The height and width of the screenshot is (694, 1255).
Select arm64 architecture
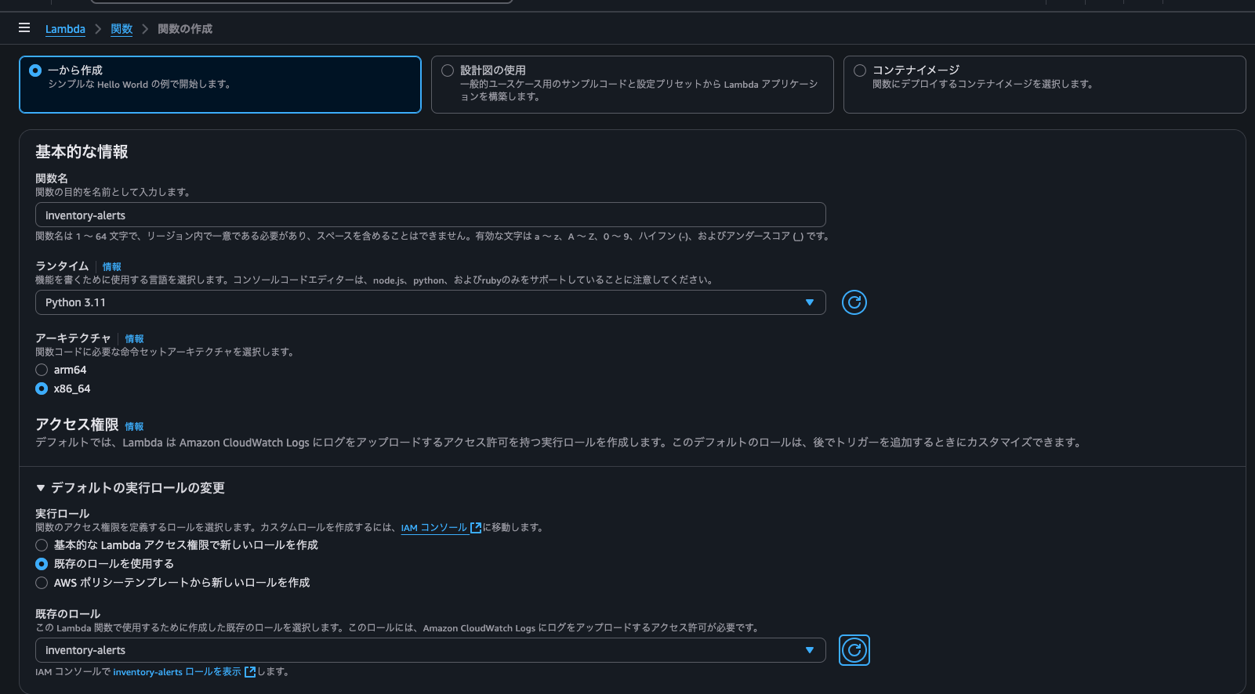[x=42, y=370]
